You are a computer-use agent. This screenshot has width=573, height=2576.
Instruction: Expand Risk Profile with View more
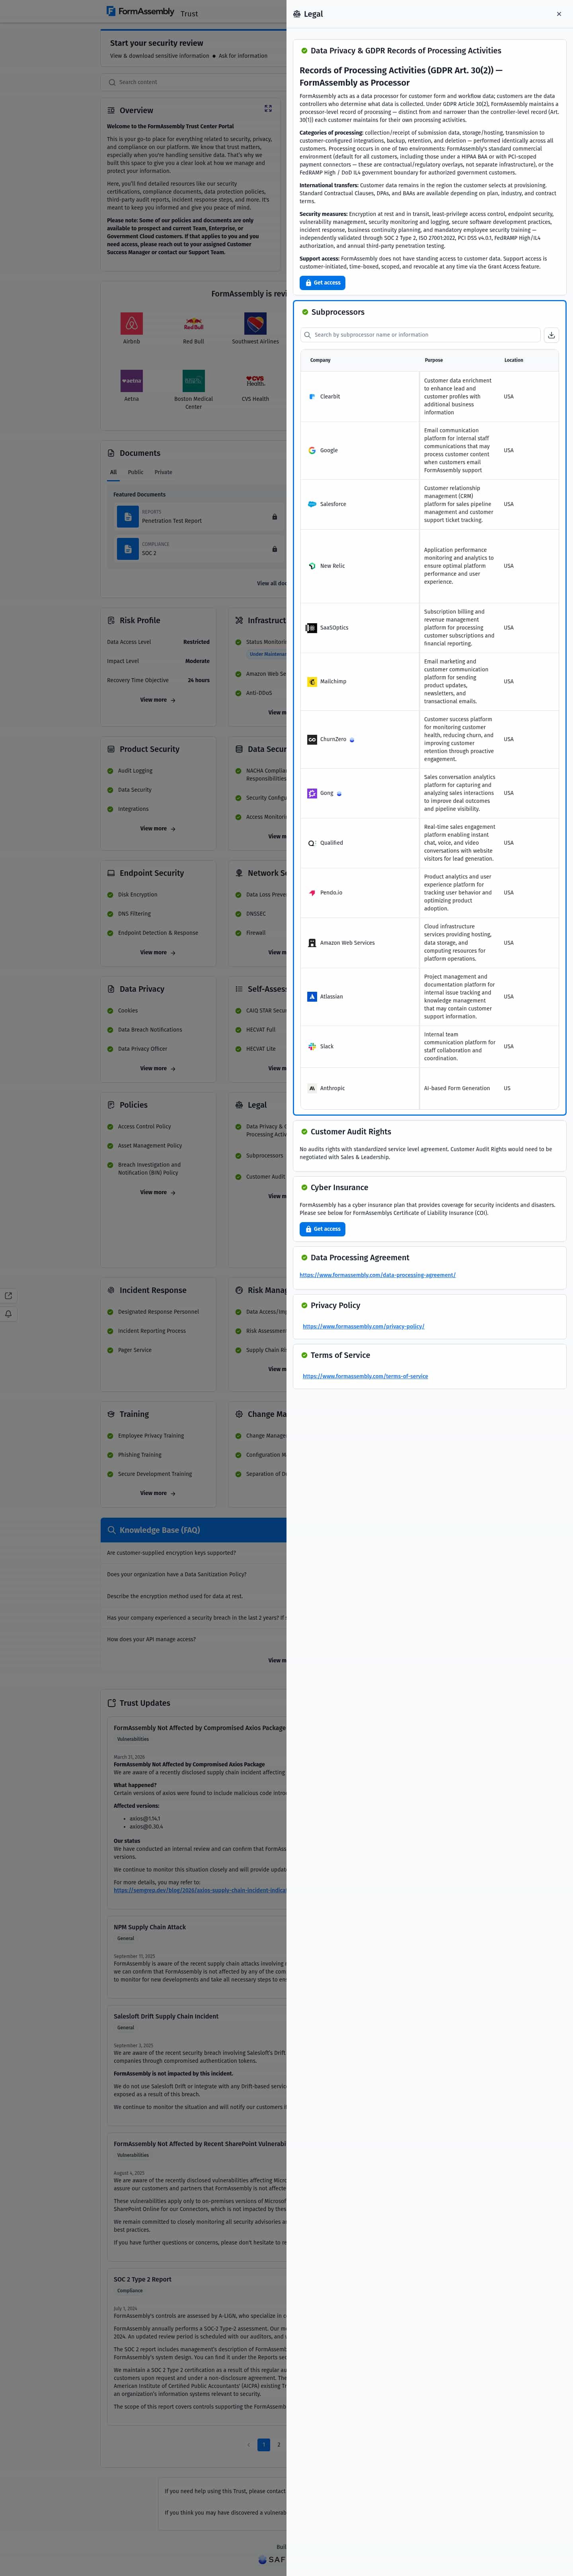(x=158, y=700)
